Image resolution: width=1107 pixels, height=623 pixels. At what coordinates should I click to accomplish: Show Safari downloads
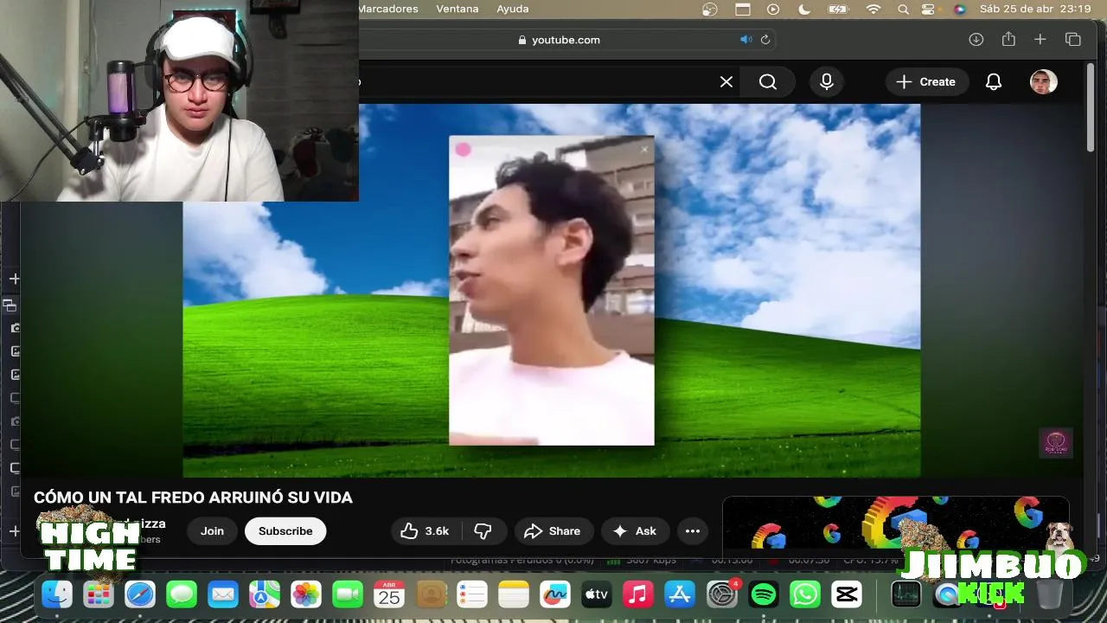976,40
